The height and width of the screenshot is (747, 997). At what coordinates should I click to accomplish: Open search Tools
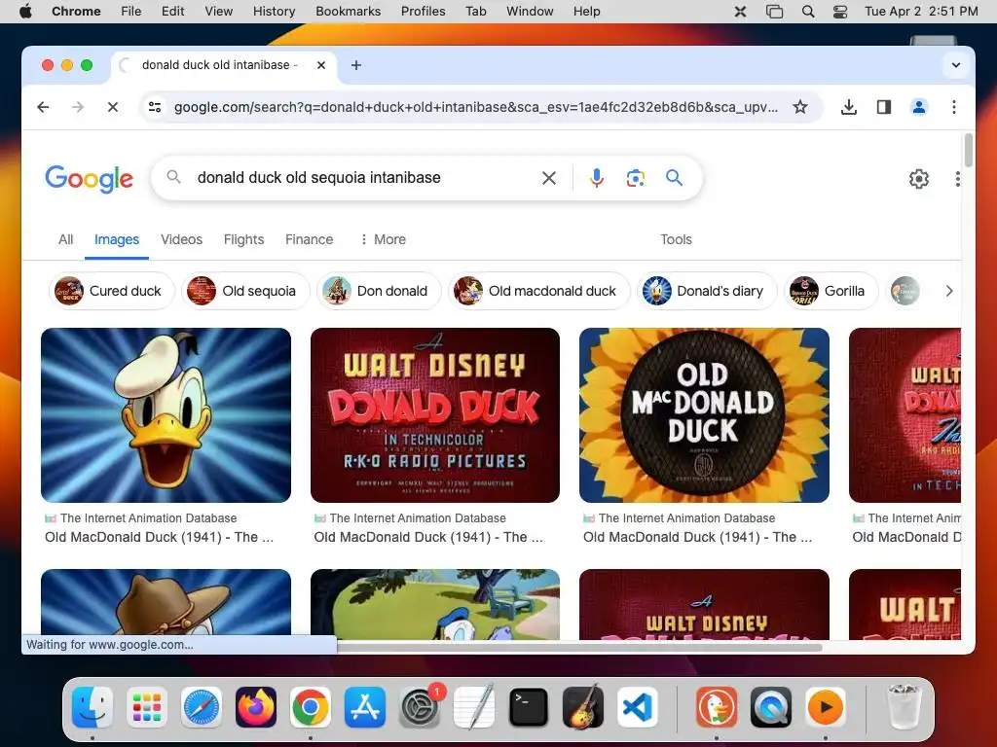[676, 239]
